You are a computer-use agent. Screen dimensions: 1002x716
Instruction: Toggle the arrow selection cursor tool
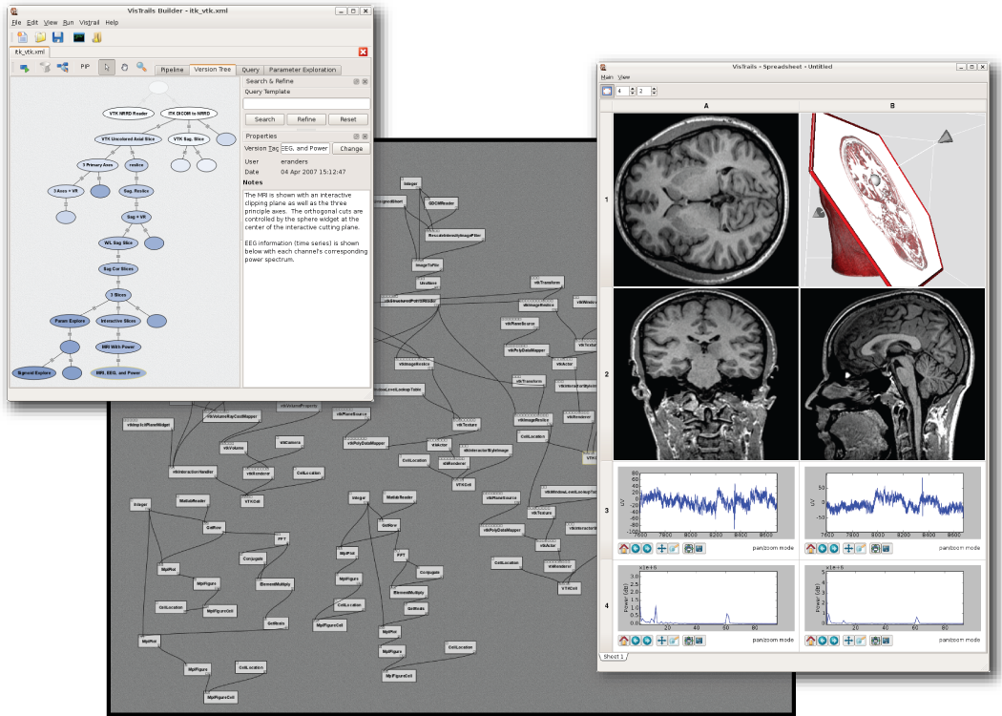pyautogui.click(x=107, y=67)
